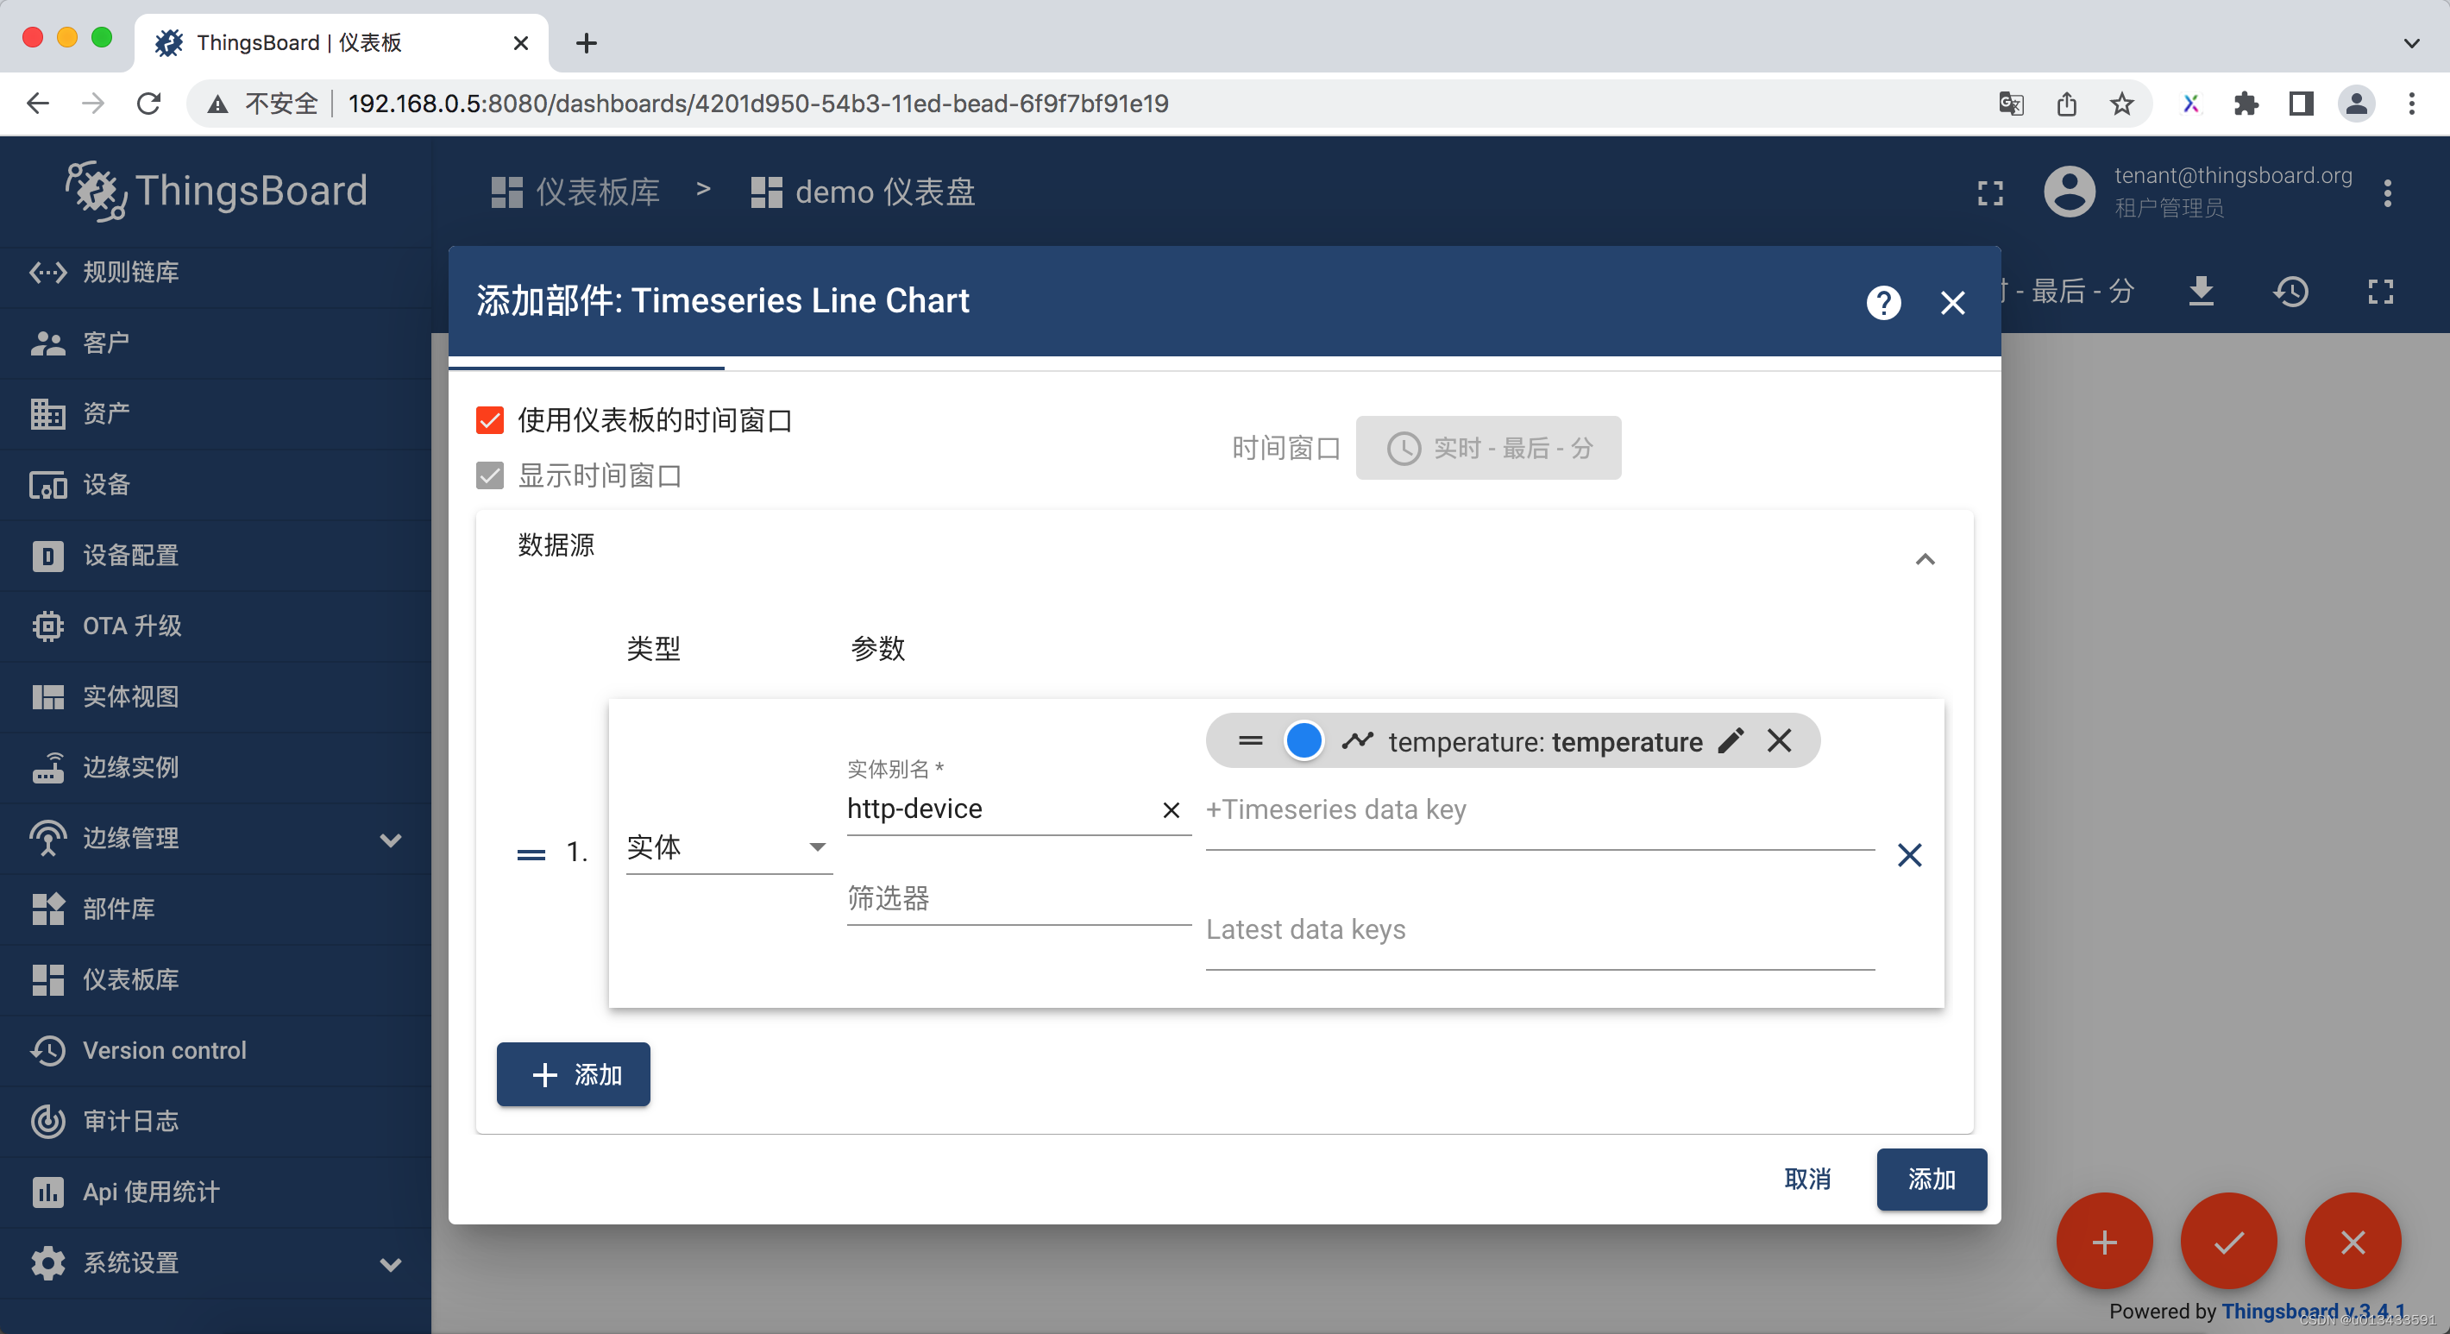Click the red add widget floating button

[2104, 1242]
